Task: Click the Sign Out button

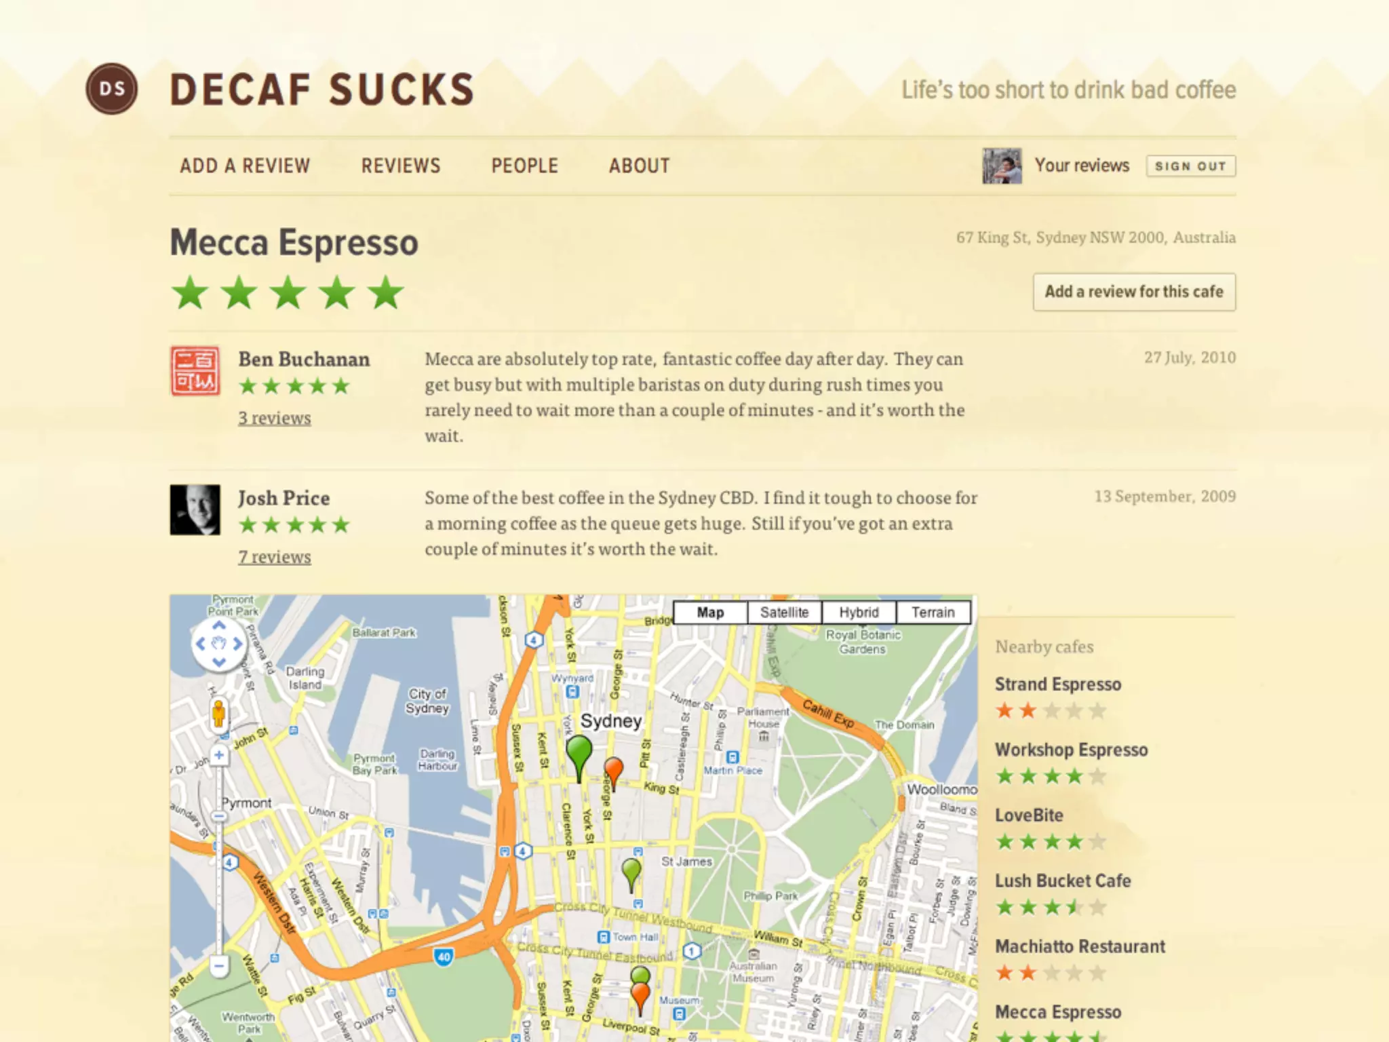Action: point(1190,166)
